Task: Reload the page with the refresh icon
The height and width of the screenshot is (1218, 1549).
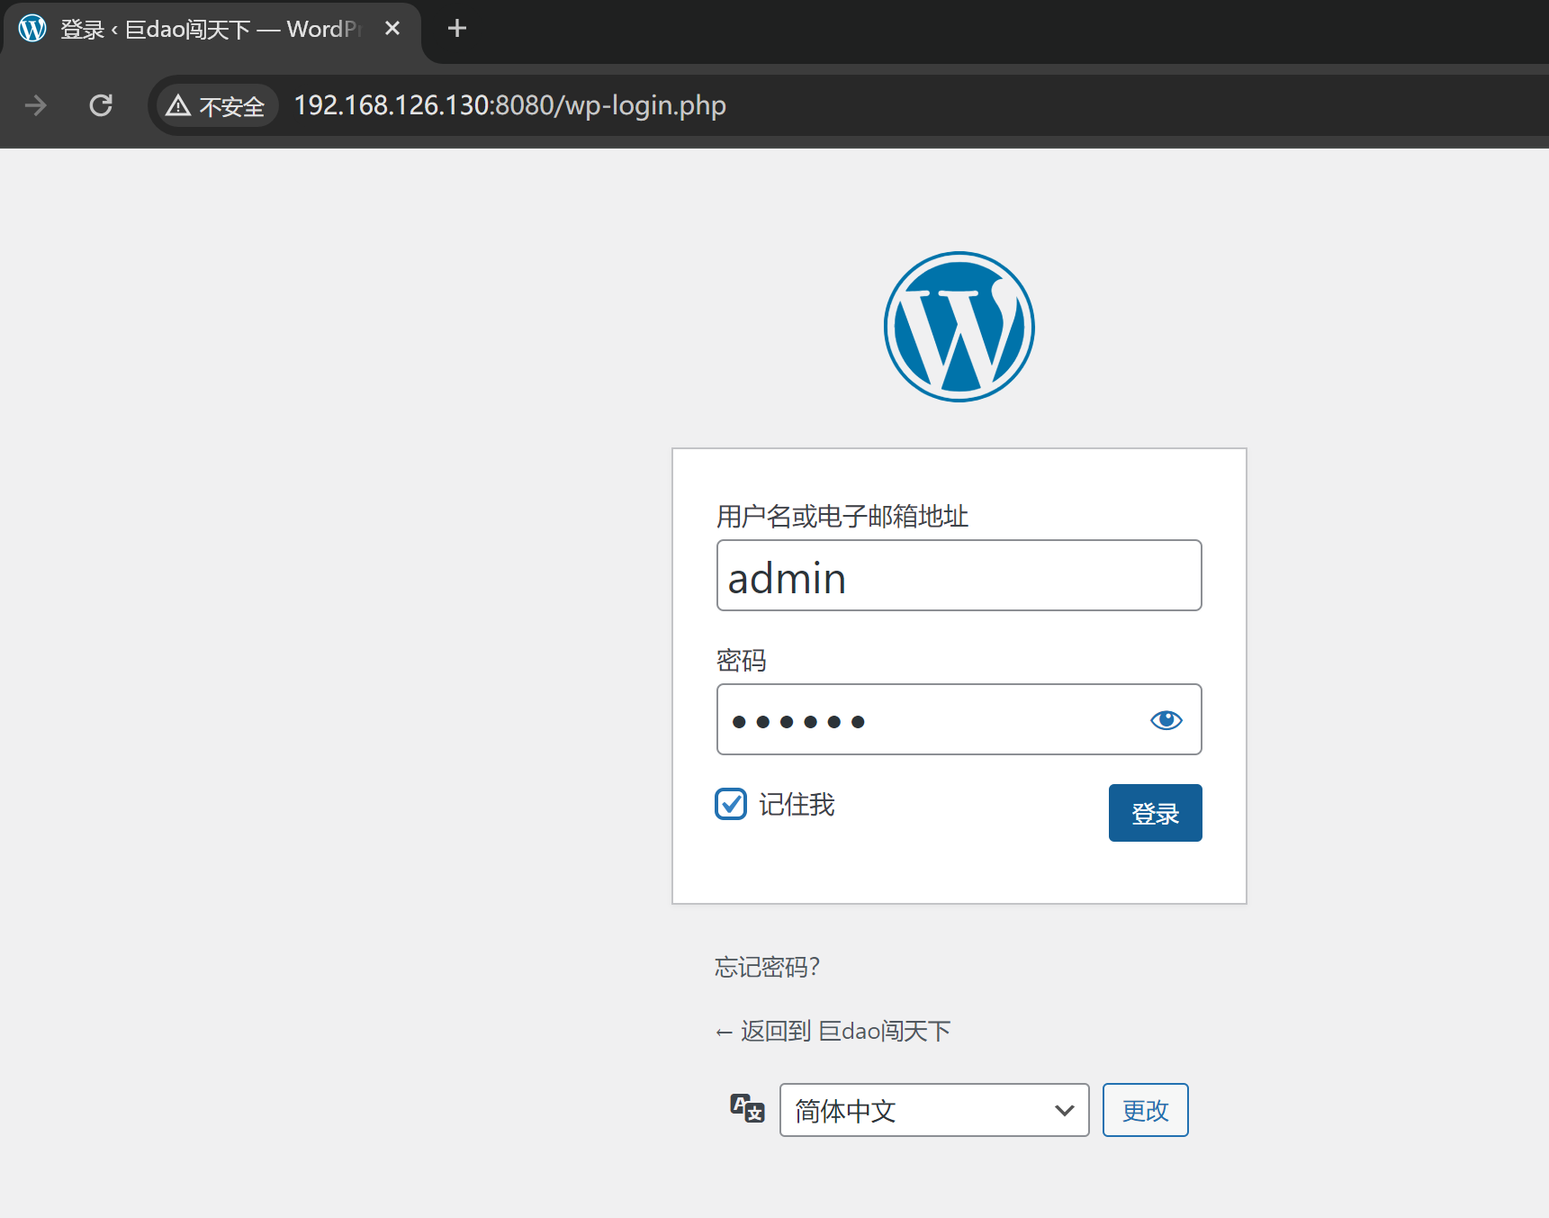Action: coord(101,105)
